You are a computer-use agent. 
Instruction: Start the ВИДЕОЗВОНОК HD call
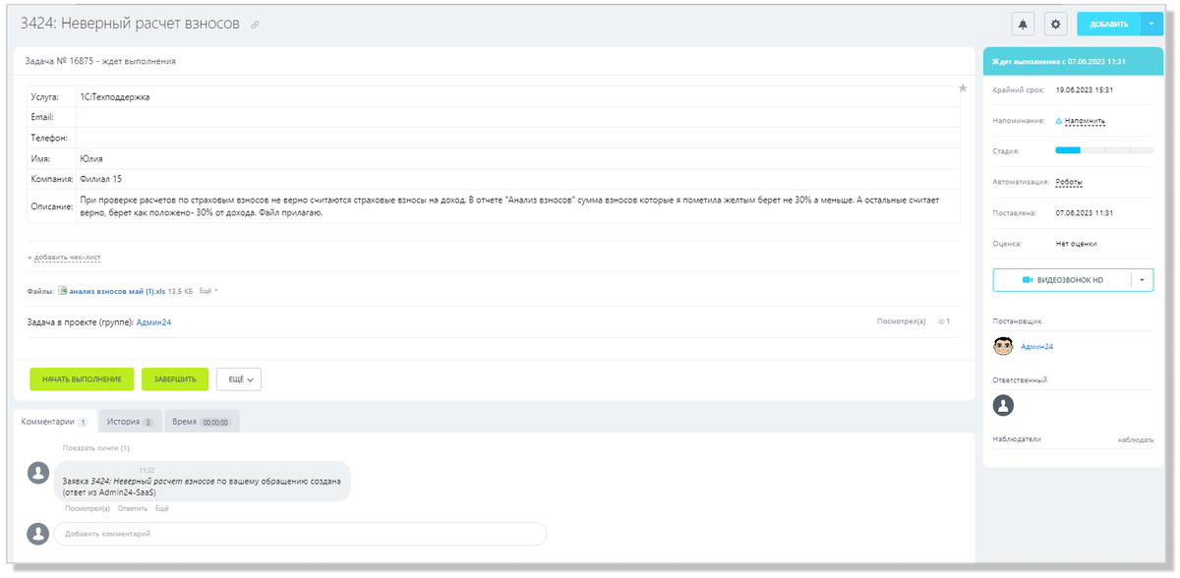click(x=1062, y=280)
